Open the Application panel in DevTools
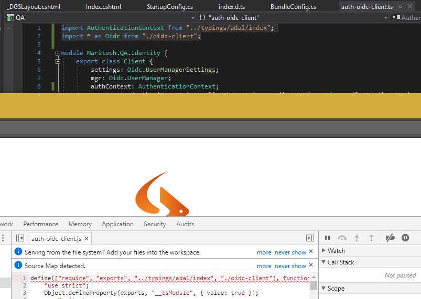The height and width of the screenshot is (299, 421). point(117,224)
